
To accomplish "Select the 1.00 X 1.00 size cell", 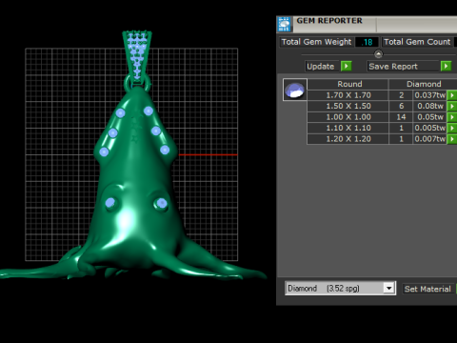I will [x=348, y=117].
